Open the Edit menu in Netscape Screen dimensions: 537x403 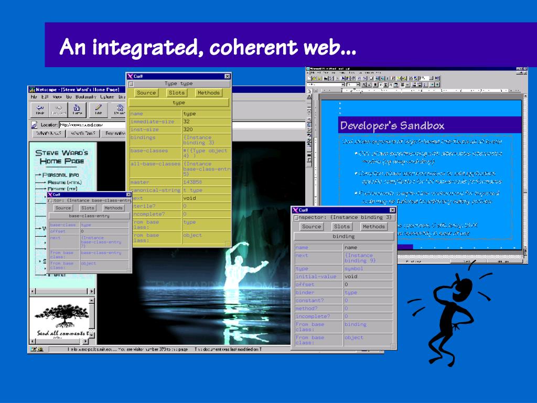pos(45,97)
